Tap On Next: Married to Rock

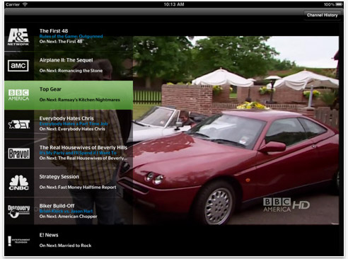click(65, 246)
